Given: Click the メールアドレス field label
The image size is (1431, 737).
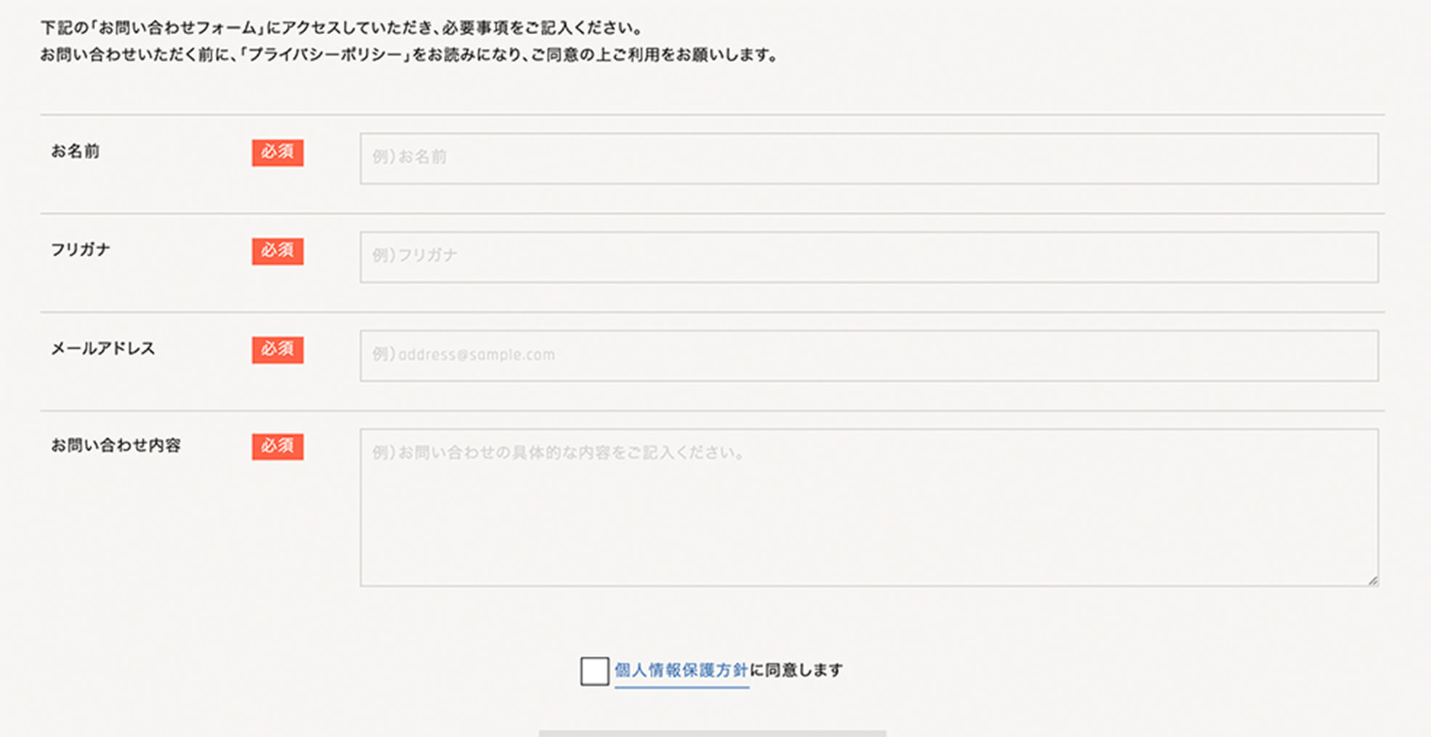Looking at the screenshot, I should click(102, 348).
